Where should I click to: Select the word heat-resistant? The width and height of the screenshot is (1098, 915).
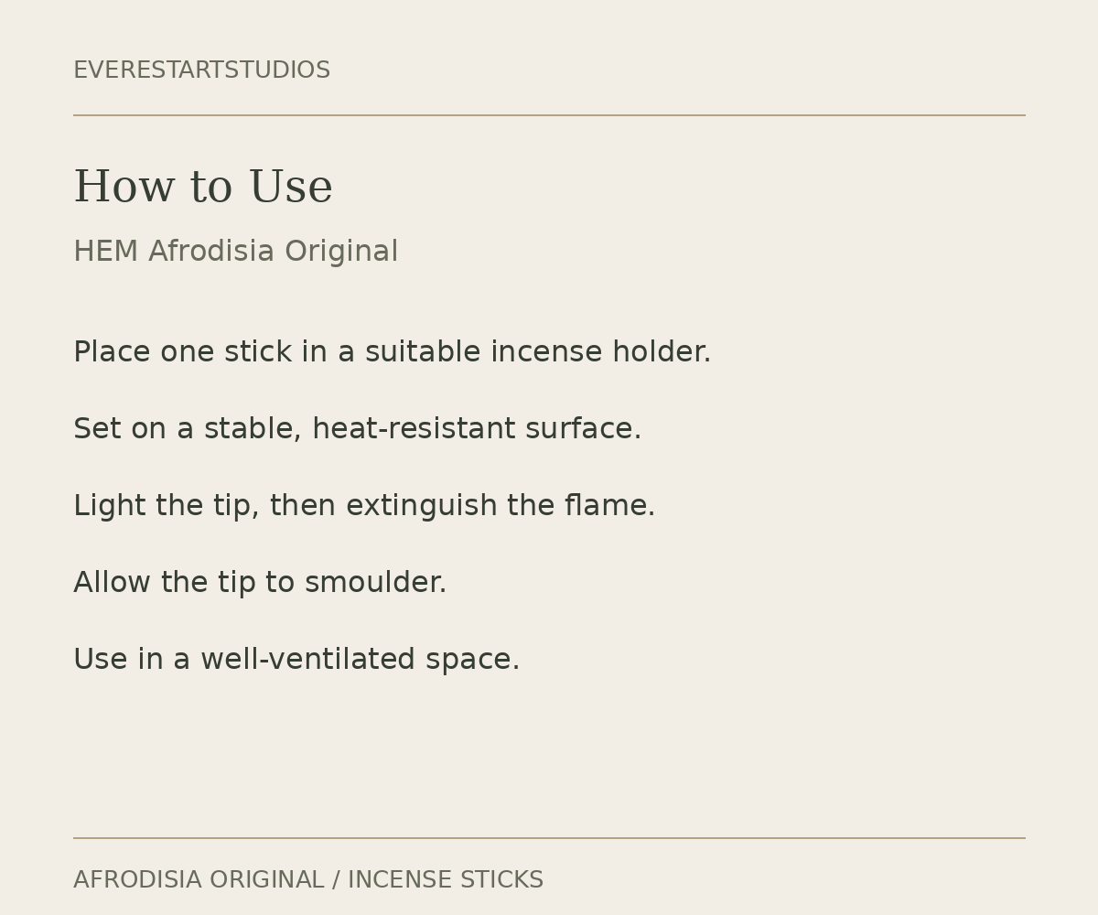coord(414,429)
